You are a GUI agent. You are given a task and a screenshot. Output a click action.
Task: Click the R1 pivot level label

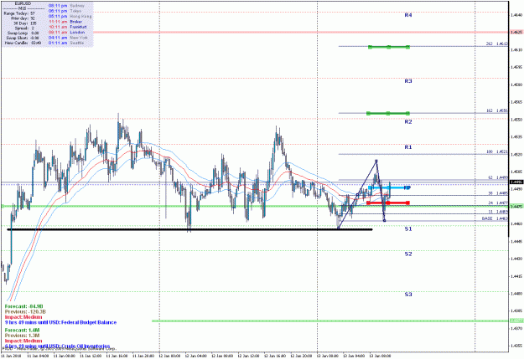tap(408, 147)
